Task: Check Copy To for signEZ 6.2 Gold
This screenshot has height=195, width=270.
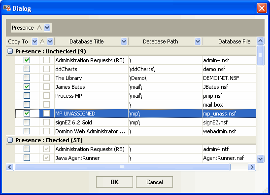Action: coord(27,122)
